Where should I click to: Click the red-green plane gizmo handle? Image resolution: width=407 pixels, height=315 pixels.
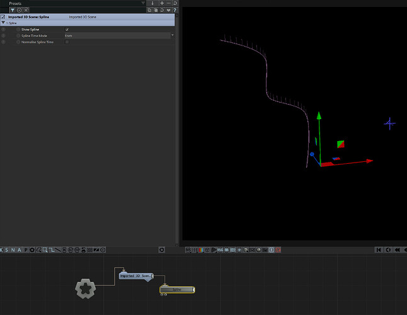[341, 144]
